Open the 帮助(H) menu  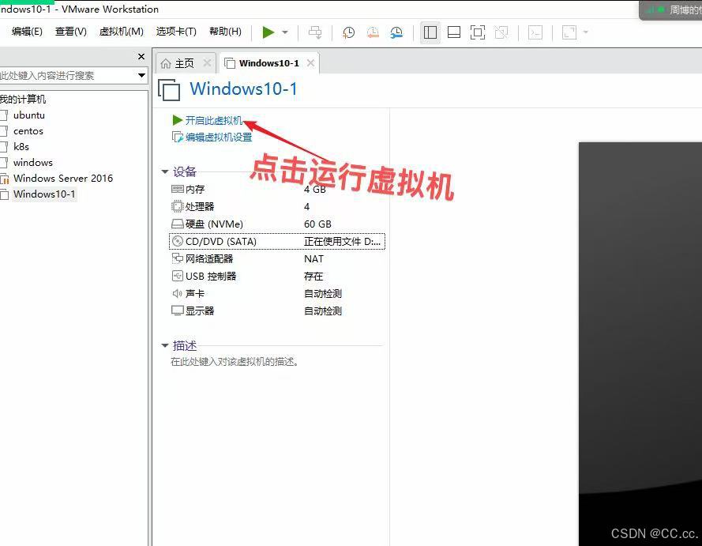pos(225,32)
